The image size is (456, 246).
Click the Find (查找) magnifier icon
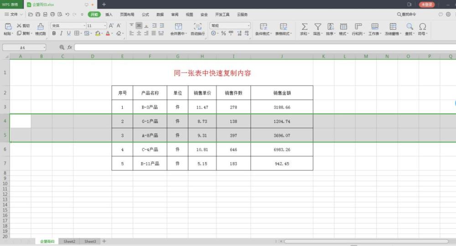(410, 26)
